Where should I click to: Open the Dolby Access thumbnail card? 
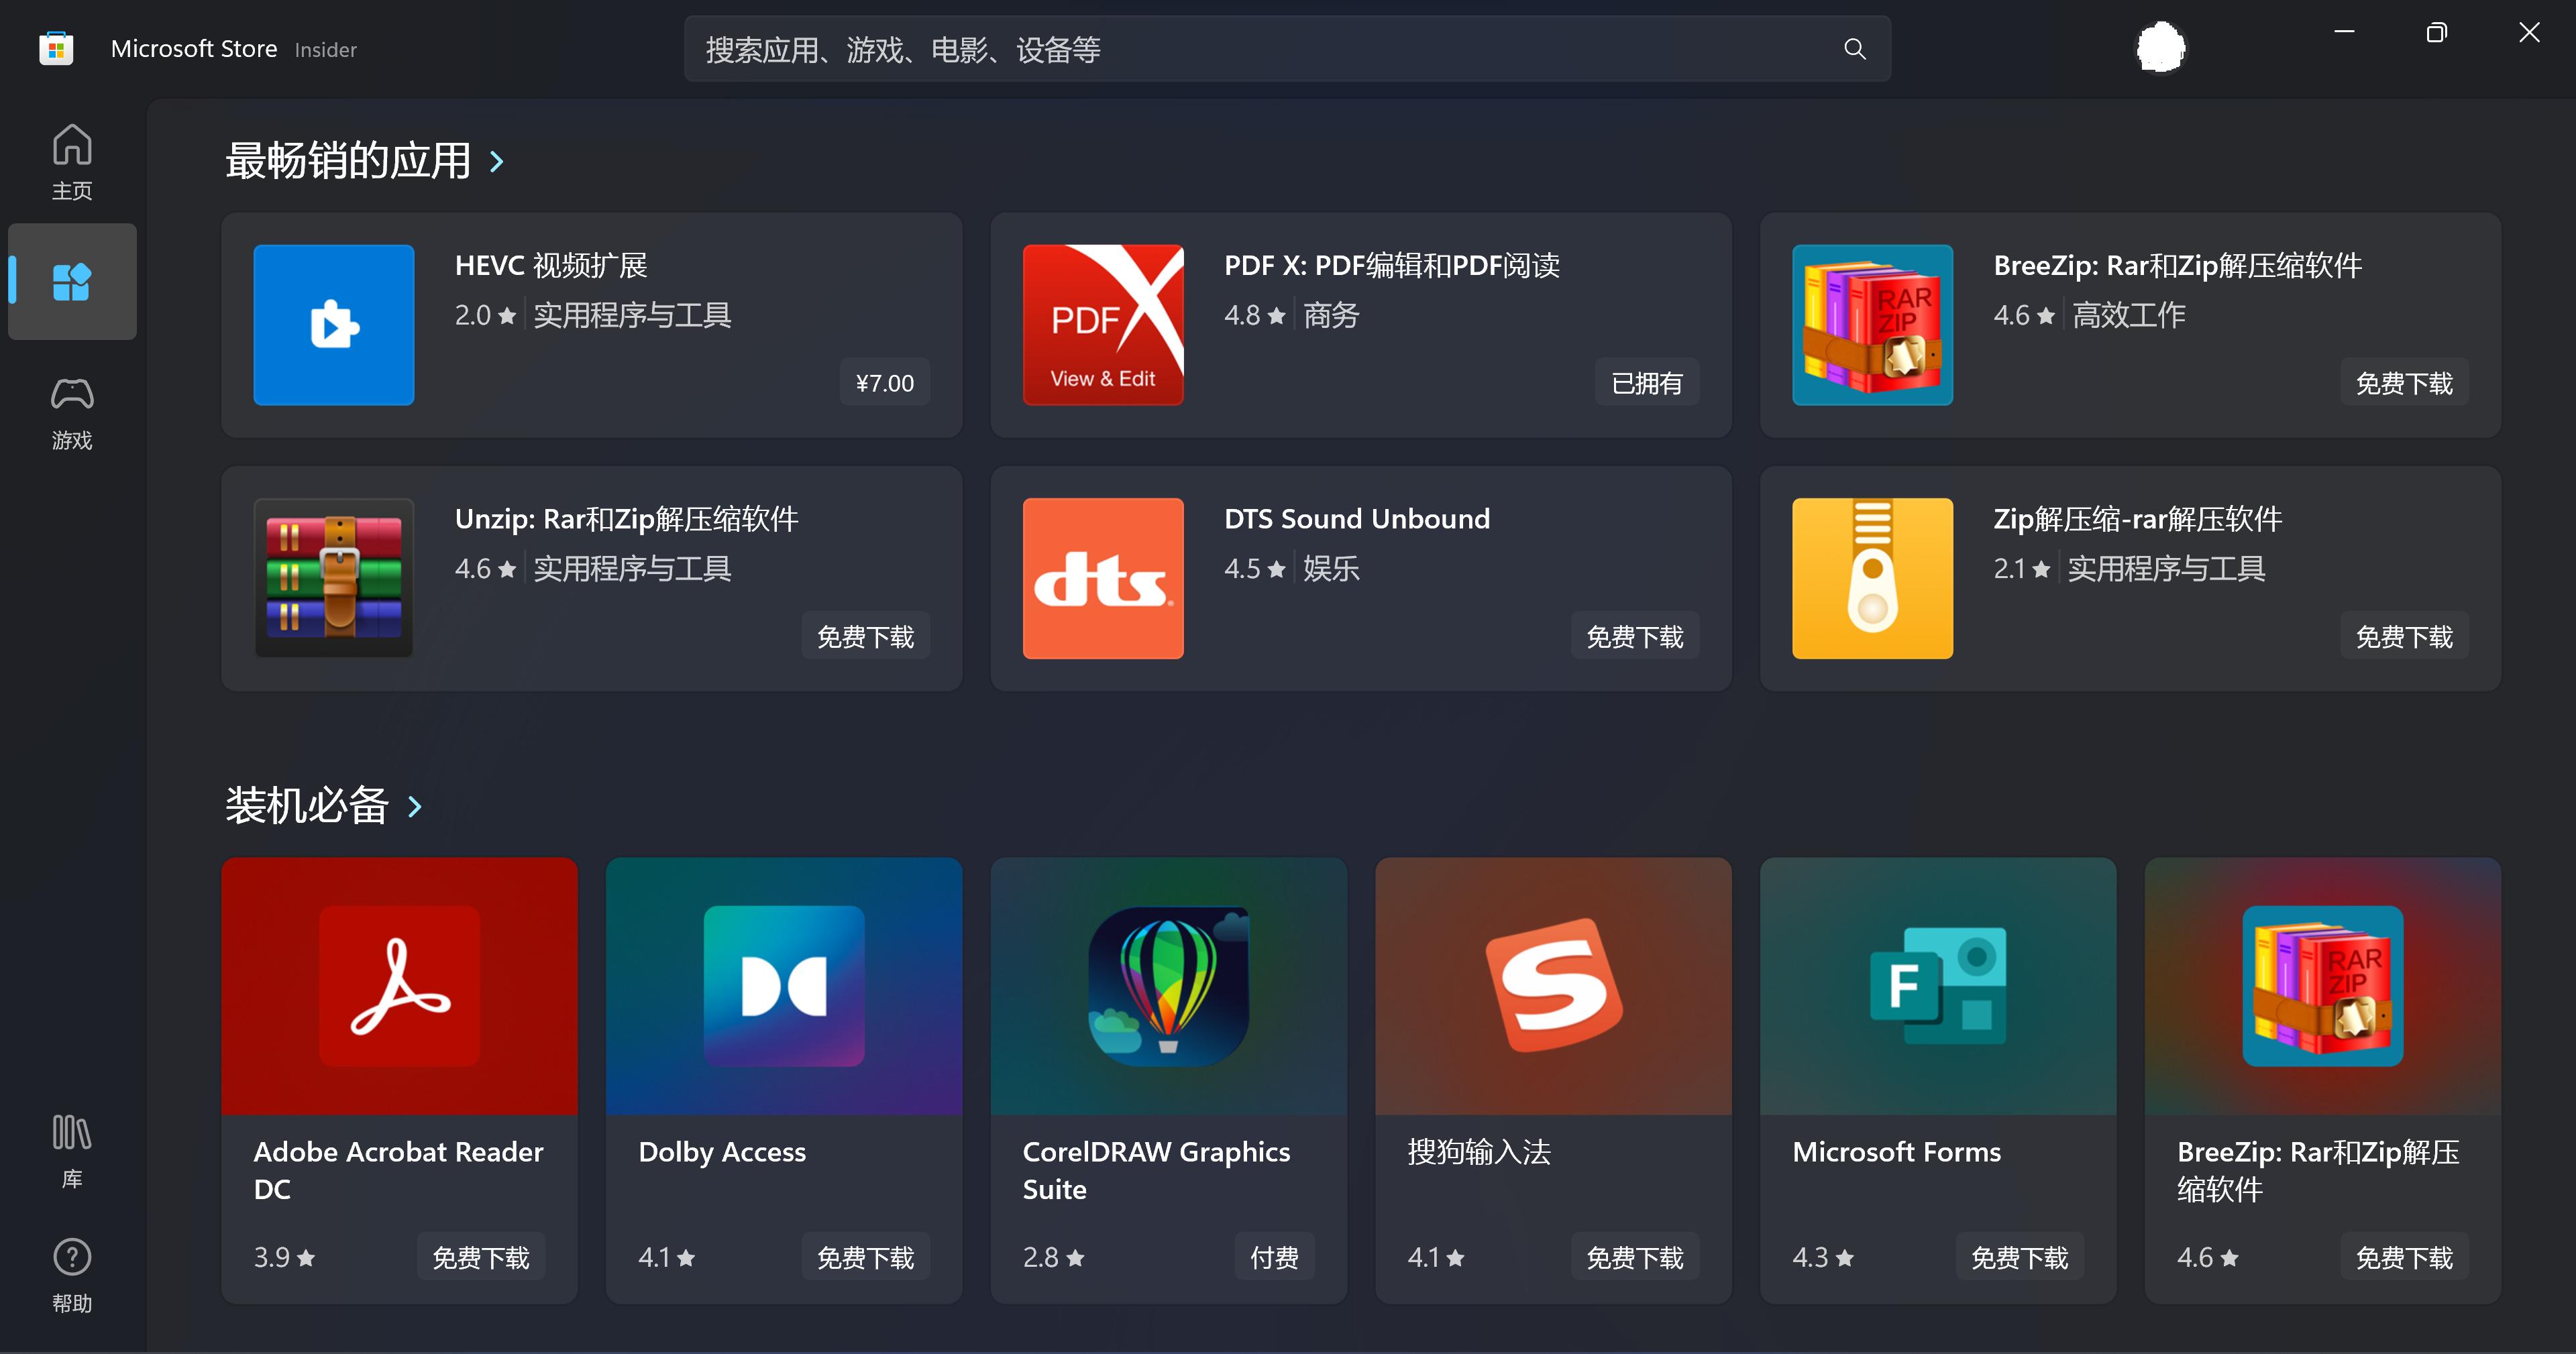(x=784, y=986)
